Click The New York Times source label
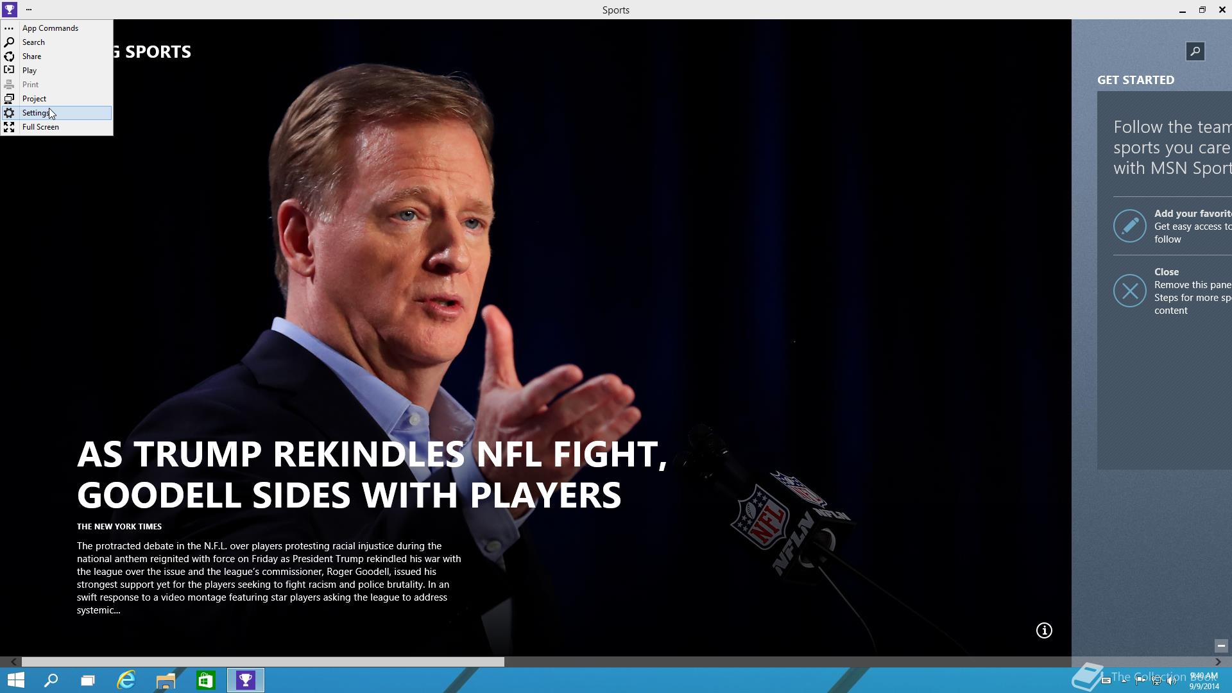Viewport: 1232px width, 693px height. [119, 526]
